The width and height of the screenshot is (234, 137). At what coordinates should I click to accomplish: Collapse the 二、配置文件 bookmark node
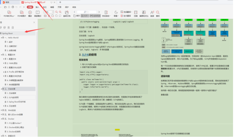coord(2,55)
